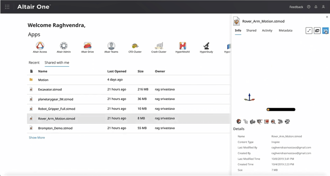Screen dimensions: 330x176
Task: Click the file icon for Robot_Gripper_Full.stmod
Action: point(31,109)
